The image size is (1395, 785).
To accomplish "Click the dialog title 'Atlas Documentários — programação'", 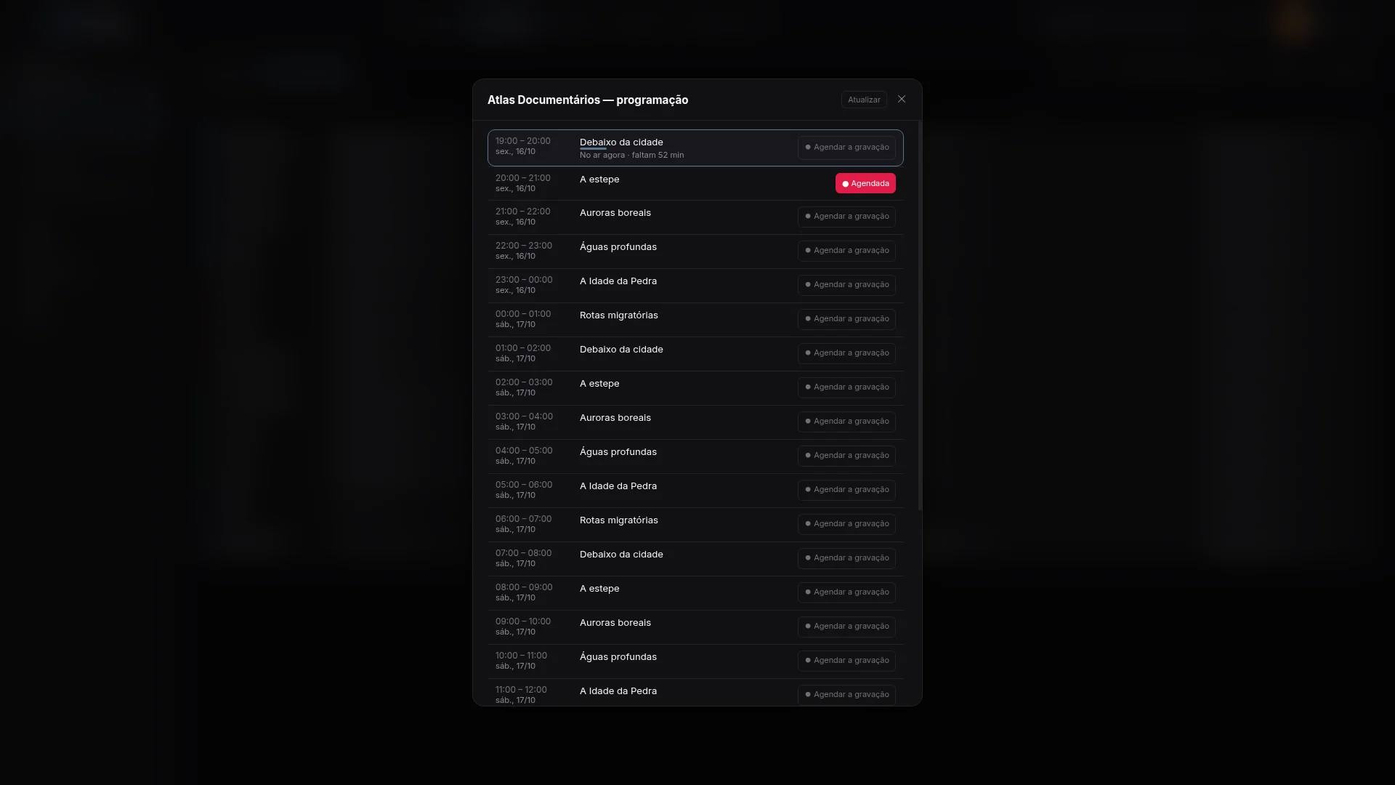I will point(588,100).
